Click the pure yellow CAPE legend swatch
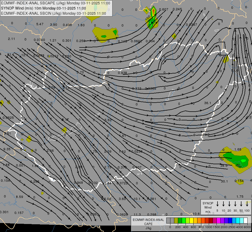This screenshot has height=232, width=252. 192,220
